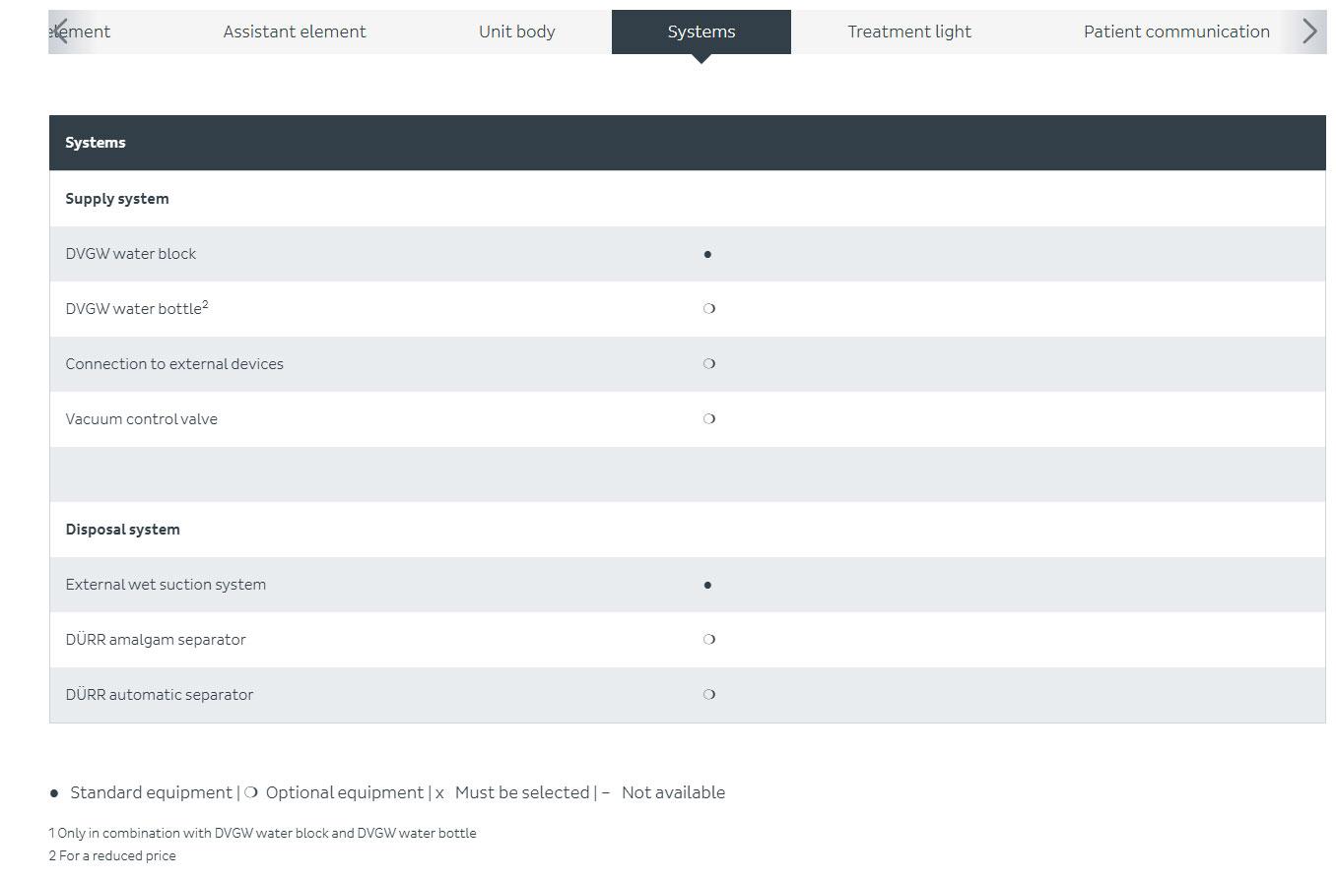The image size is (1336, 880).
Task: Click the Not available legend text
Action: click(x=673, y=792)
